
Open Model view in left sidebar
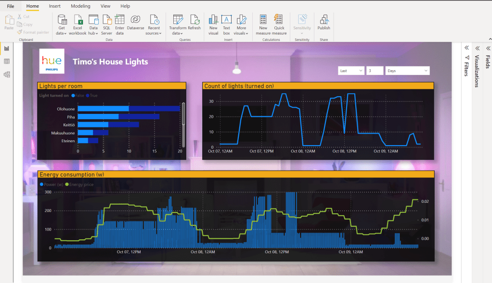click(7, 74)
